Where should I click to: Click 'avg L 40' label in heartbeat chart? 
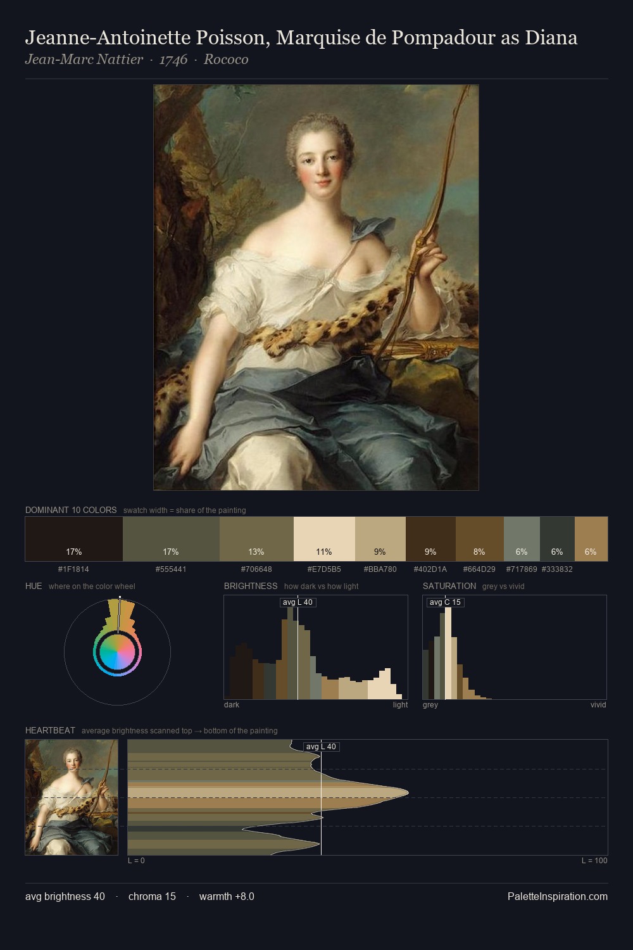[322, 747]
